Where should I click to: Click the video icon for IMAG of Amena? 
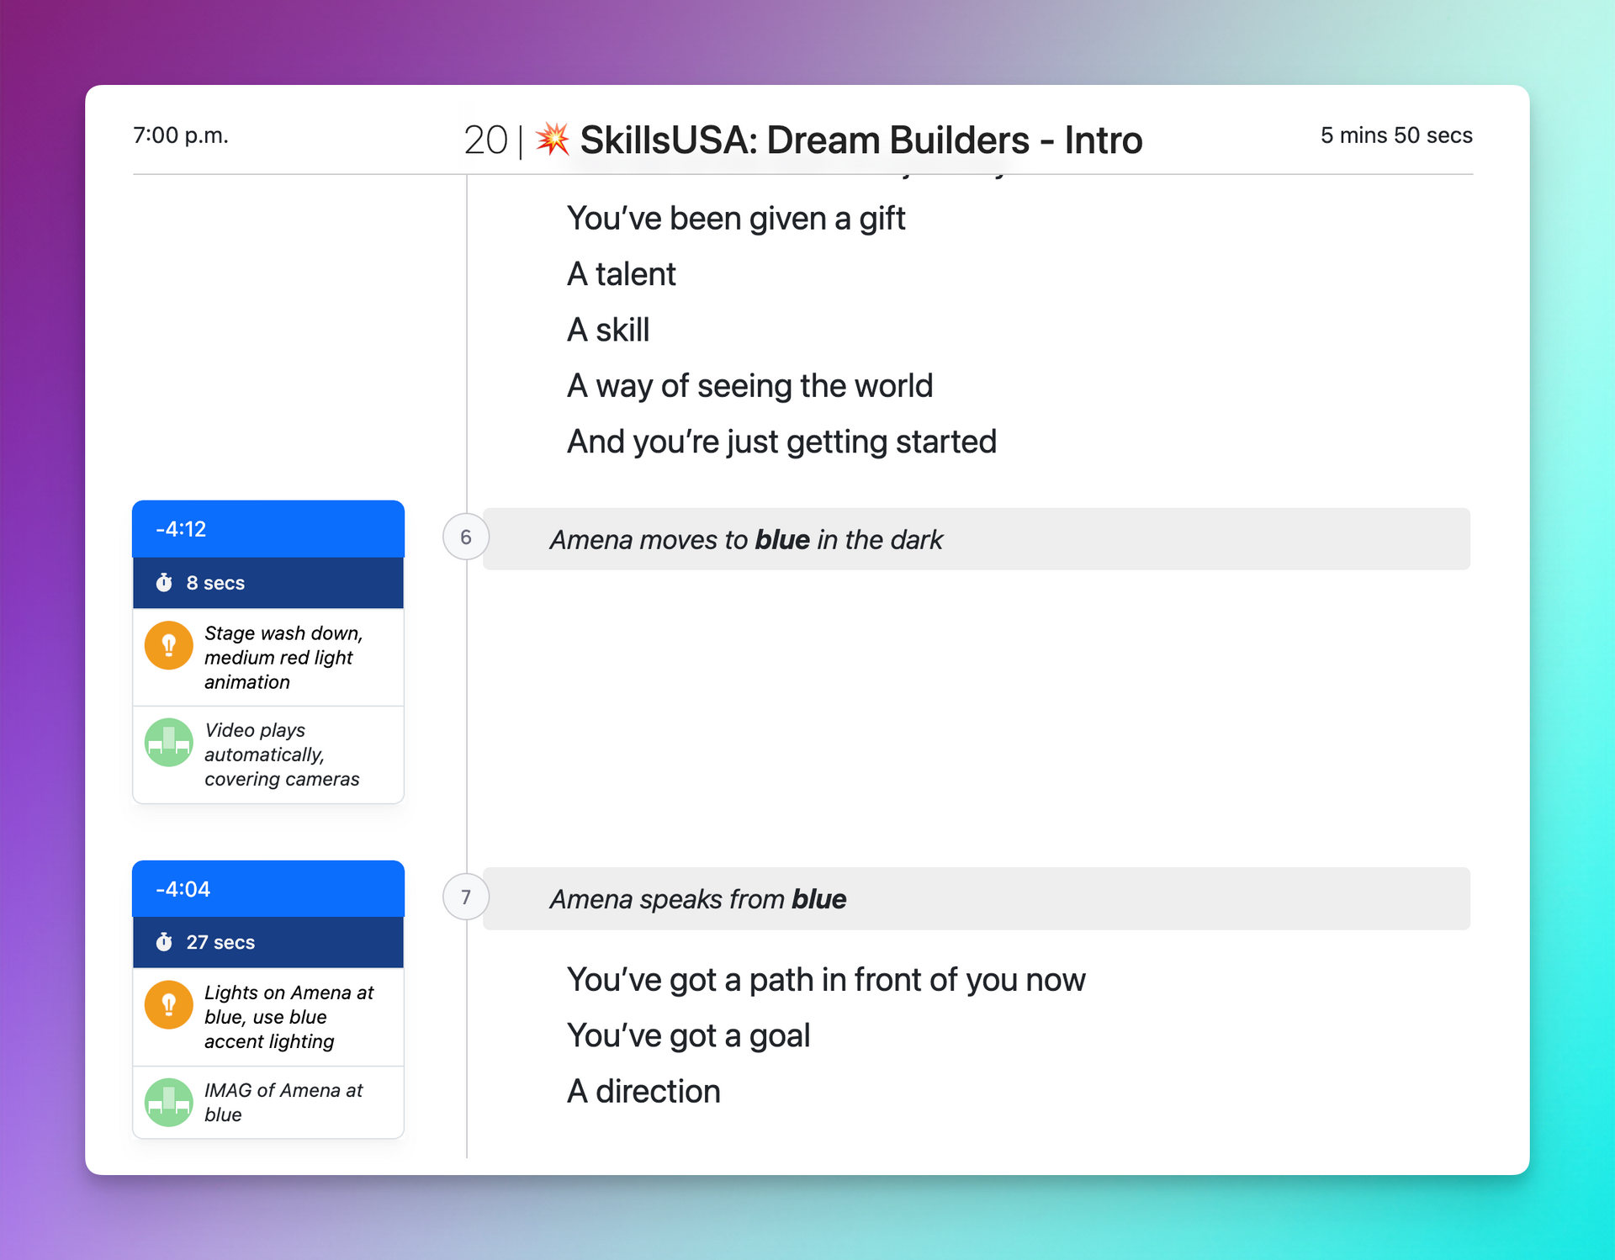point(169,1102)
